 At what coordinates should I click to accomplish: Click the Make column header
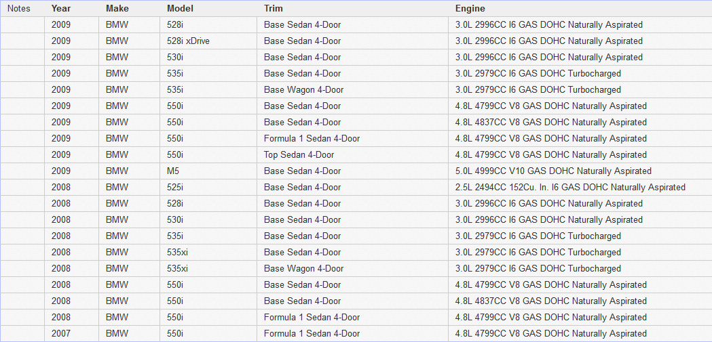117,8
